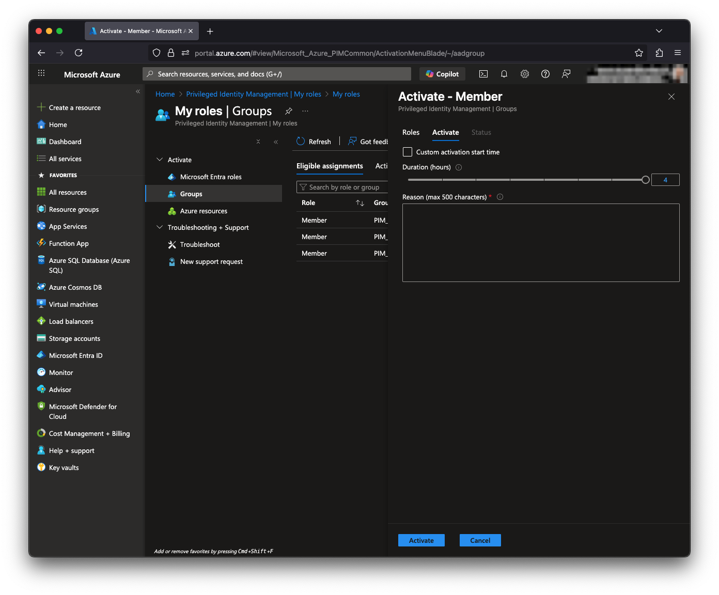The image size is (719, 595).
Task: Open portal settings gear icon
Action: tap(525, 74)
